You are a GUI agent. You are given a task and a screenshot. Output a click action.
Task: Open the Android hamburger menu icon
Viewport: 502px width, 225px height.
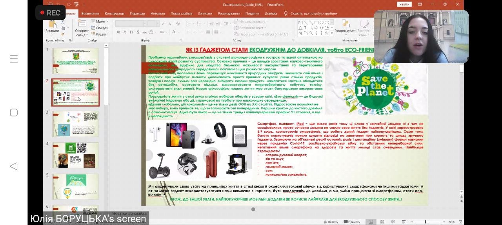(14, 59)
